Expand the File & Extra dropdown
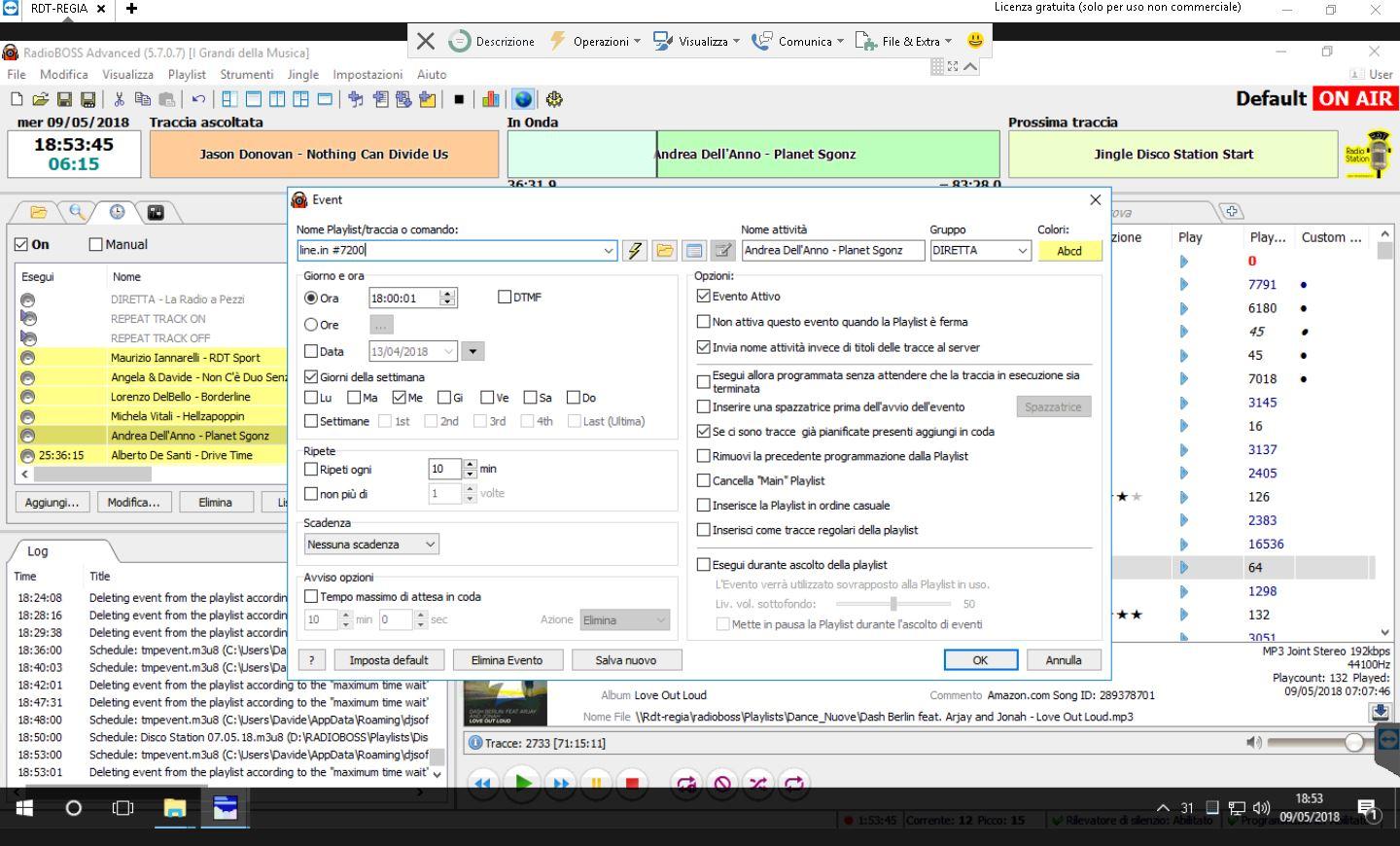The image size is (1400, 846). click(903, 41)
